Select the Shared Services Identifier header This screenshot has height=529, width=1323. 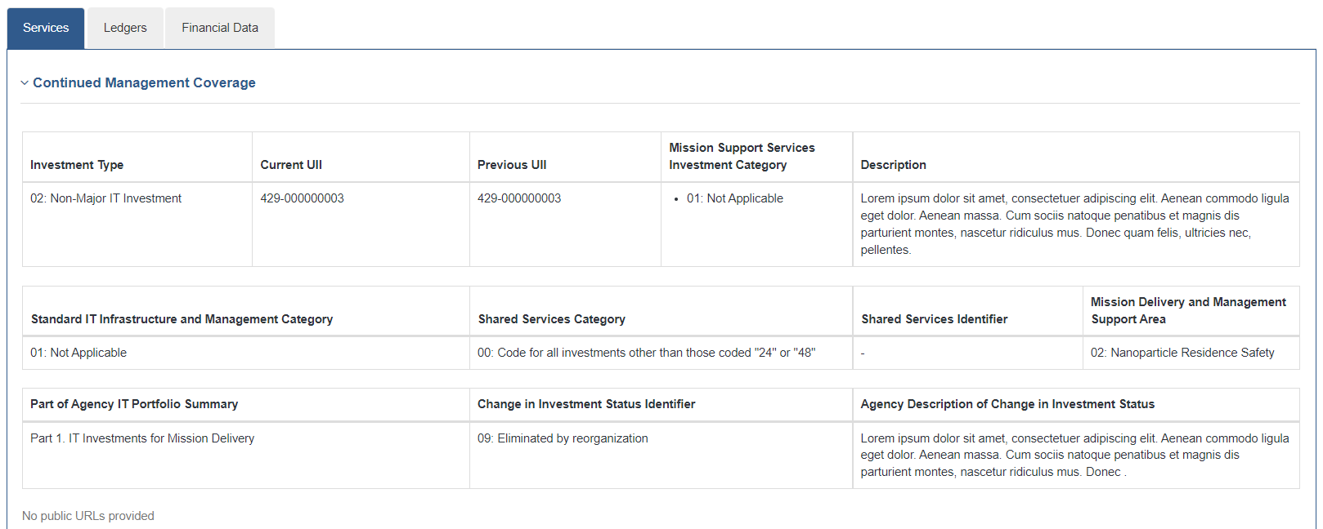tap(934, 319)
